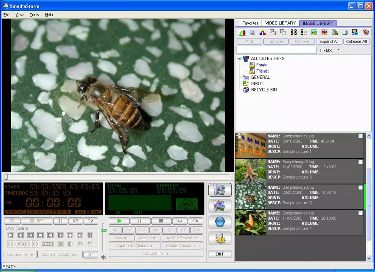Viewport: 375px width, 272px height.
Task: Click the DVC step frame back button
Action: click(x=50, y=235)
